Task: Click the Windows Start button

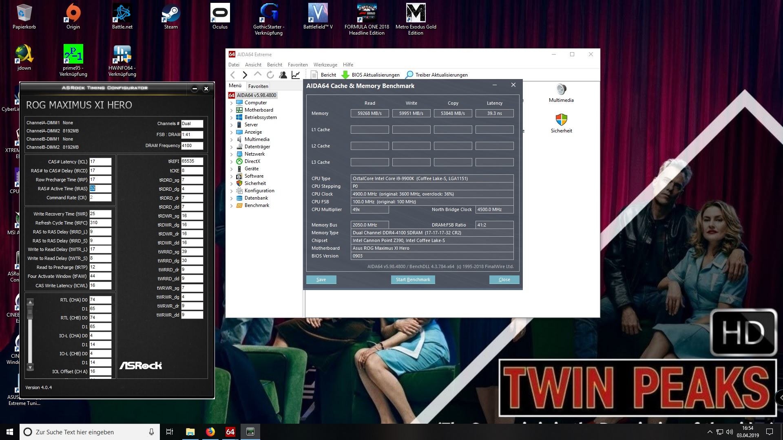Action: pyautogui.click(x=10, y=432)
